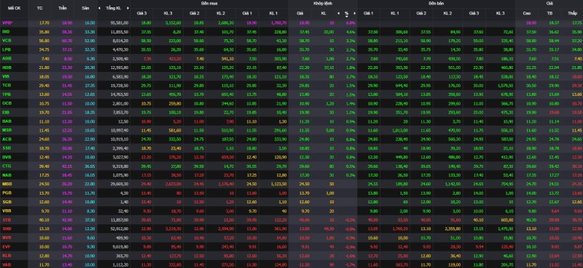
Task: Open the VCB stock ticker
Action: pyautogui.click(x=7, y=41)
